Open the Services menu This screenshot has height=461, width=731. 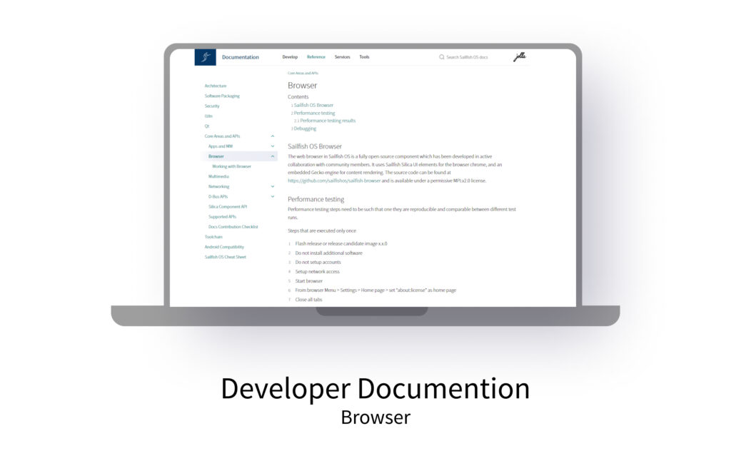(342, 57)
